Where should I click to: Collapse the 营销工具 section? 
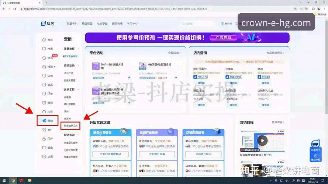pyautogui.click(x=79, y=89)
